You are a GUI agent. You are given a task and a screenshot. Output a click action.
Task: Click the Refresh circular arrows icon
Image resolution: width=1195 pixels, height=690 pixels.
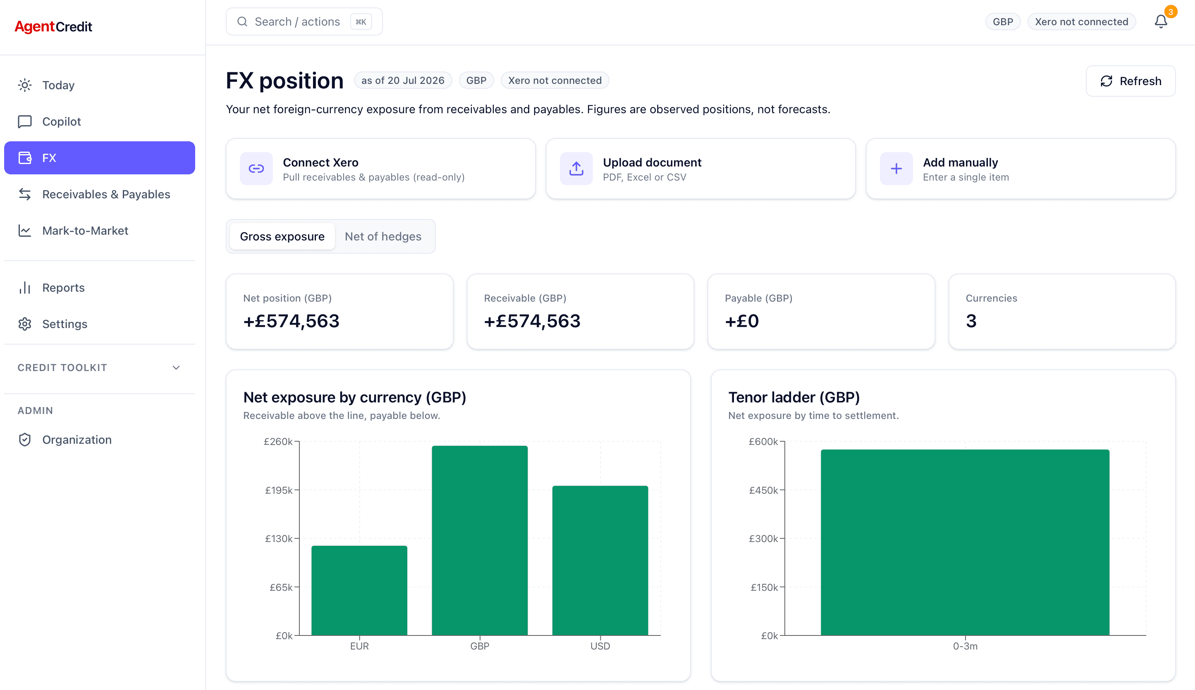pos(1107,81)
